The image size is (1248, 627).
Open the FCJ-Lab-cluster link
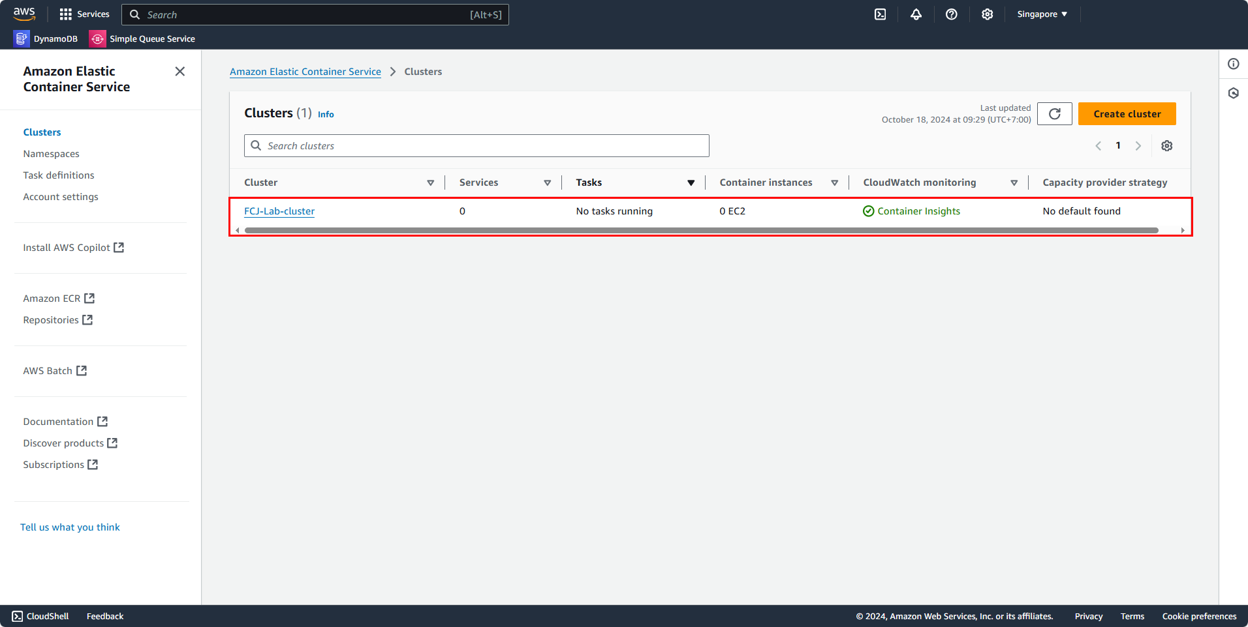click(x=279, y=211)
